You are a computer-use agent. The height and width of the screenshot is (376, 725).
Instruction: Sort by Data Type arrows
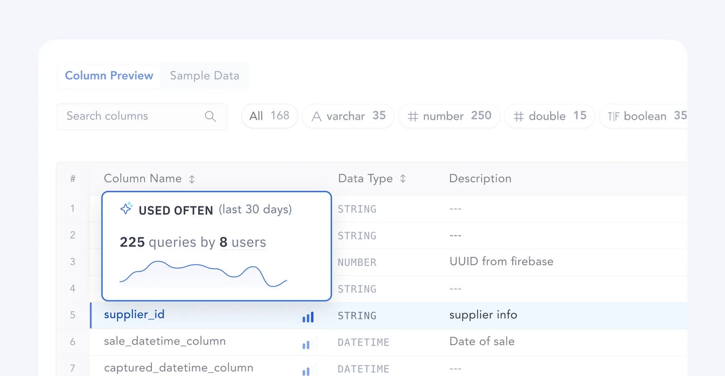coord(403,179)
